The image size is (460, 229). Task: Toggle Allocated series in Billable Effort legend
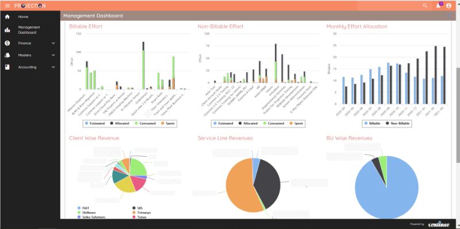[120, 123]
